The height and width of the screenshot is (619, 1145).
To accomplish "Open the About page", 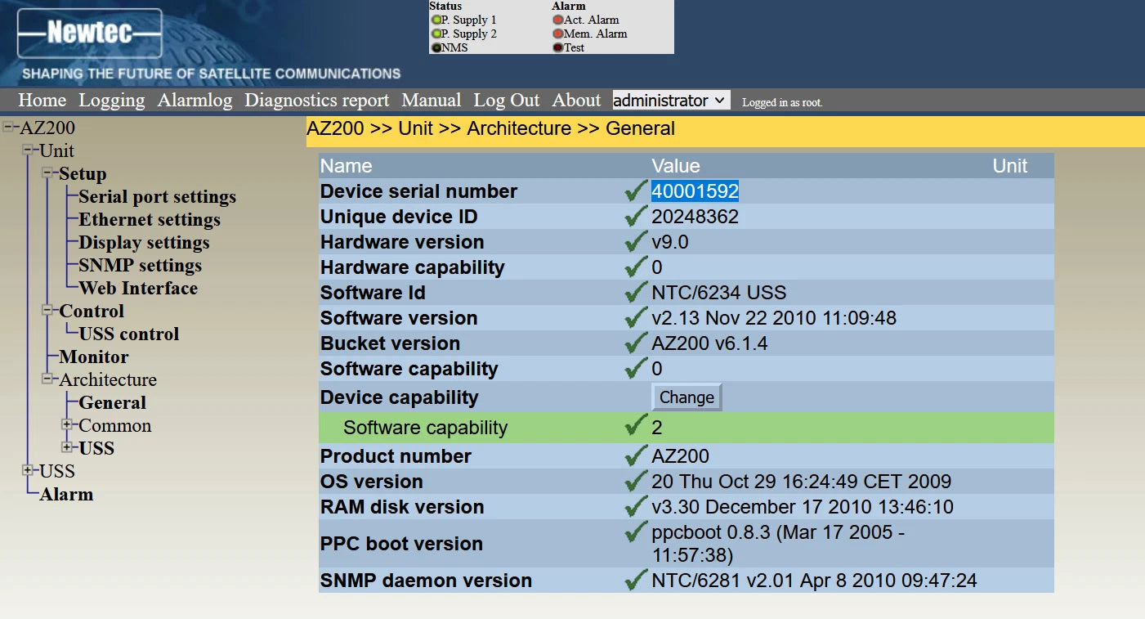I will (576, 100).
